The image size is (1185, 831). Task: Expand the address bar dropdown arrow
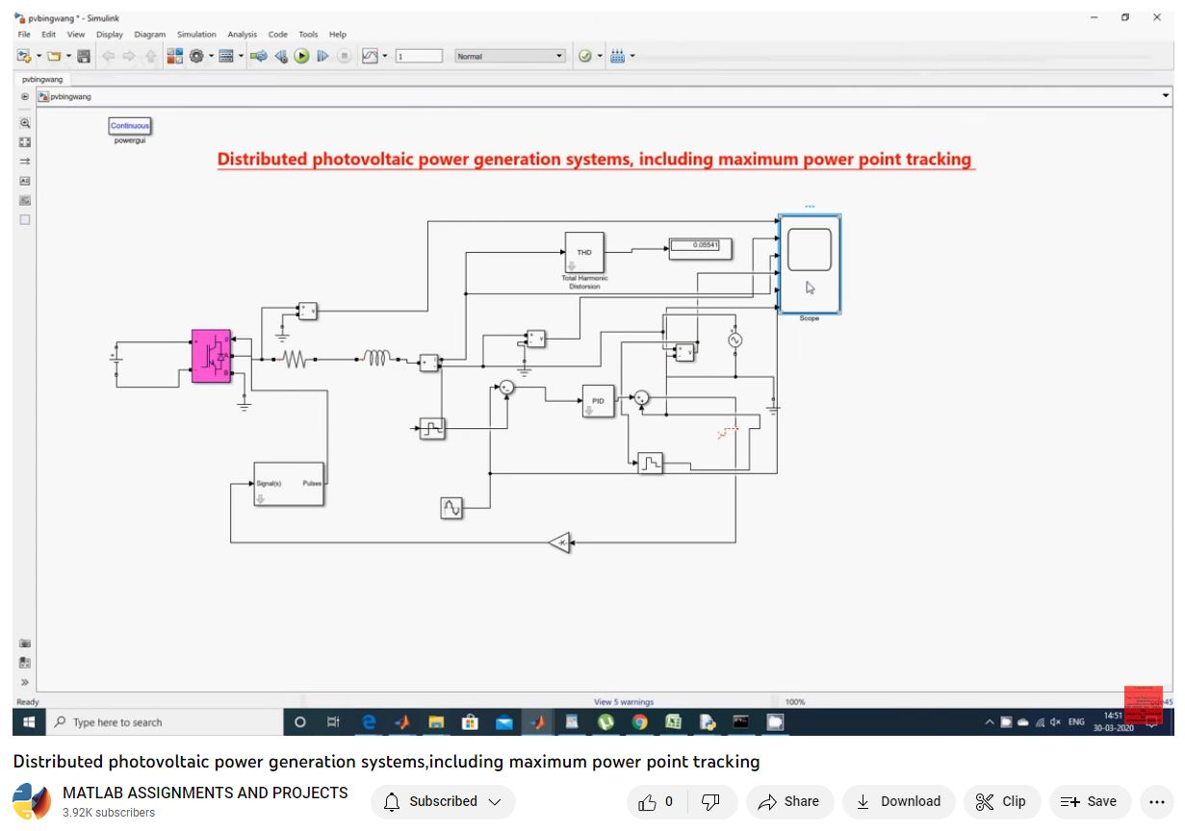click(1166, 96)
